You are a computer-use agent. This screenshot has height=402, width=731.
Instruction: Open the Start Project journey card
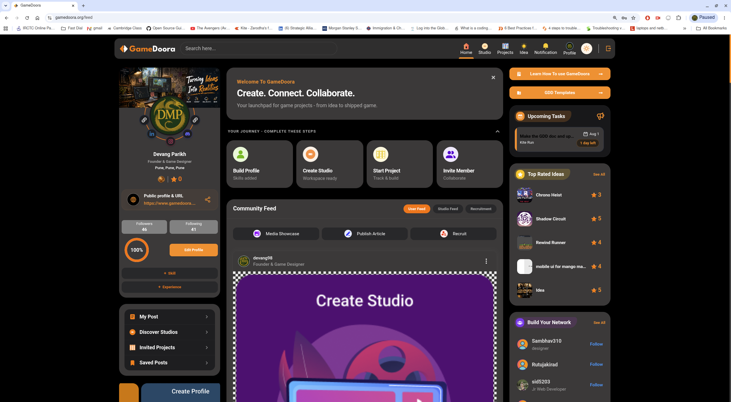click(x=399, y=164)
